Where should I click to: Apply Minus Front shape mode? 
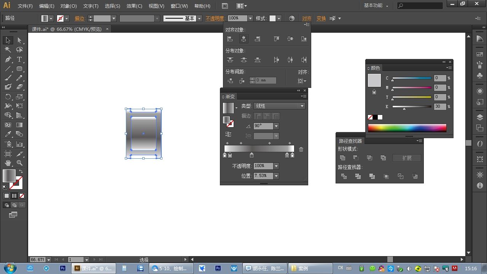tap(356, 158)
